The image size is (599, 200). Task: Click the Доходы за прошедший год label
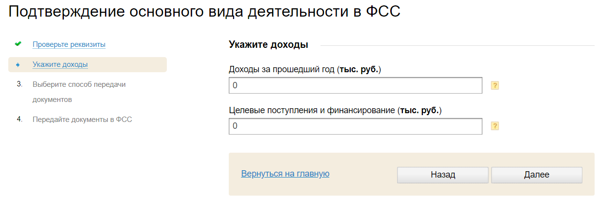click(x=304, y=69)
